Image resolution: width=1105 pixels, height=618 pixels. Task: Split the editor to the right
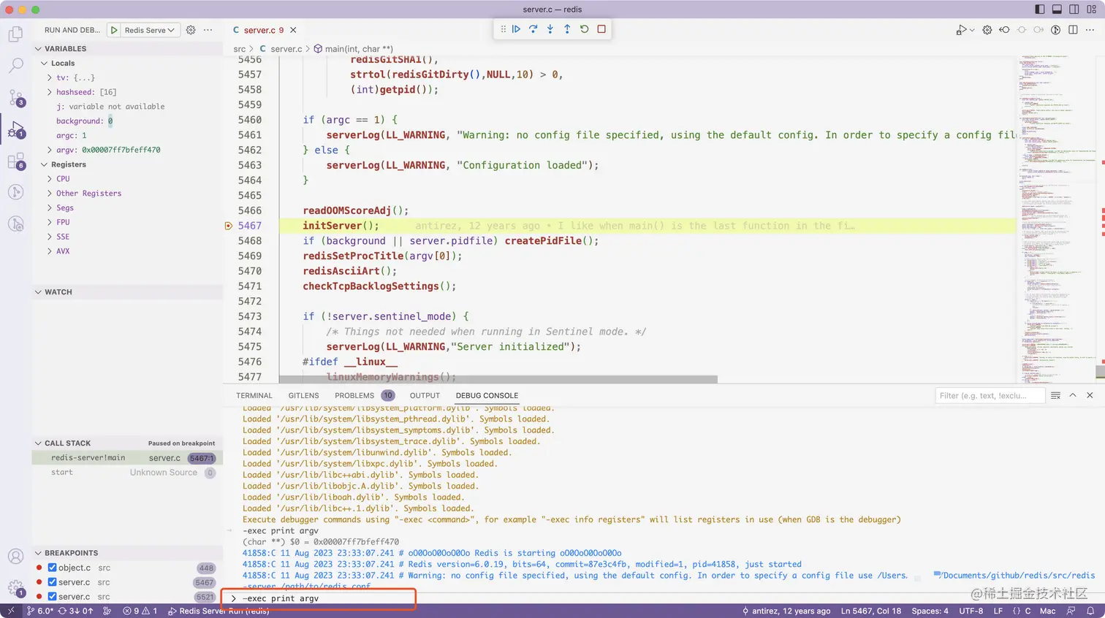point(1073,30)
